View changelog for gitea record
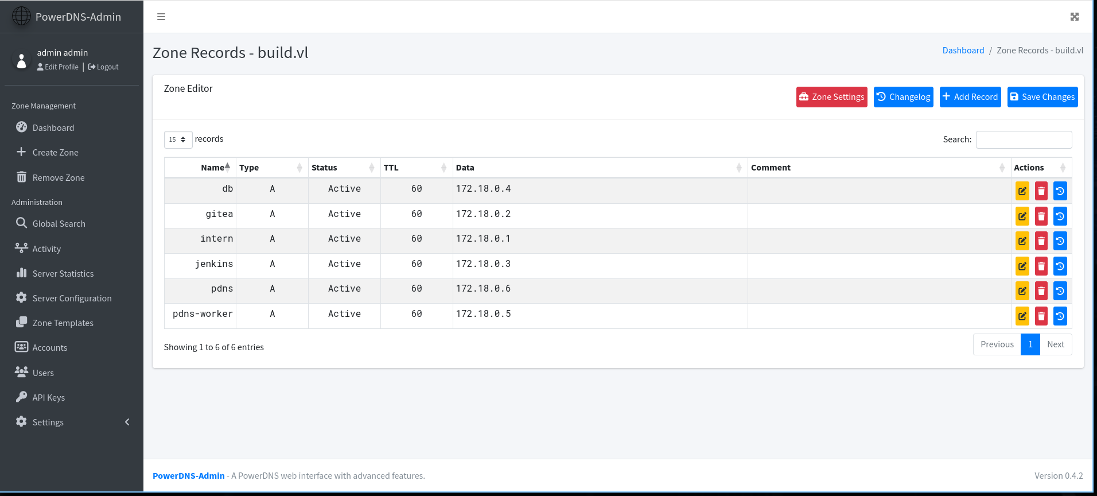 (x=1060, y=216)
